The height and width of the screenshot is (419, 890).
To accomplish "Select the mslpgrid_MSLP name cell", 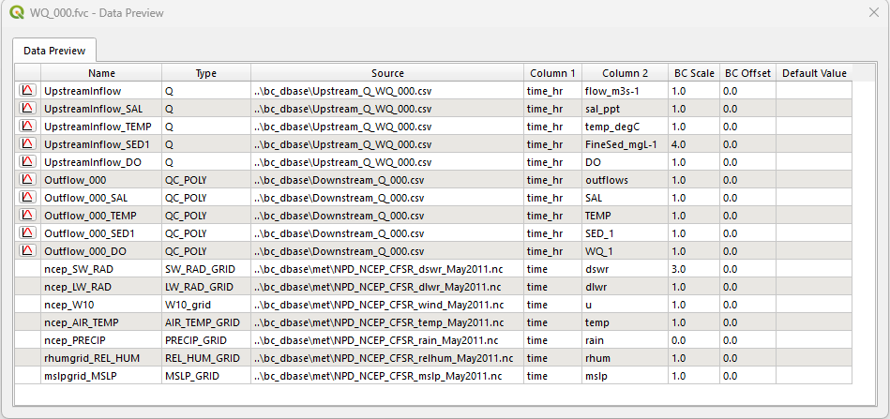I will 101,376.
